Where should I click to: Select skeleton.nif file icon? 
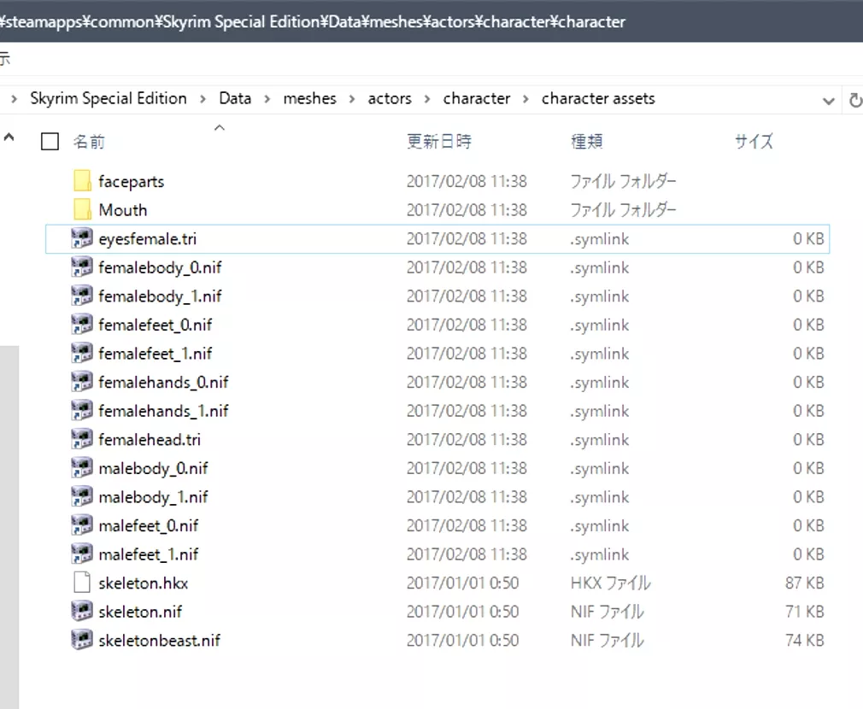tap(82, 611)
